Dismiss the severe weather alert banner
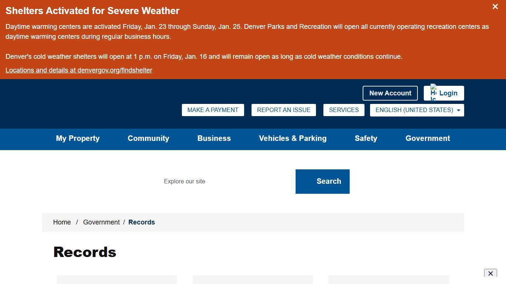The height and width of the screenshot is (284, 506). 495,7
